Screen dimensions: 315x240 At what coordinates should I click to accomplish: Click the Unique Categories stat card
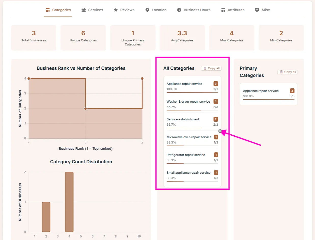coord(83,38)
